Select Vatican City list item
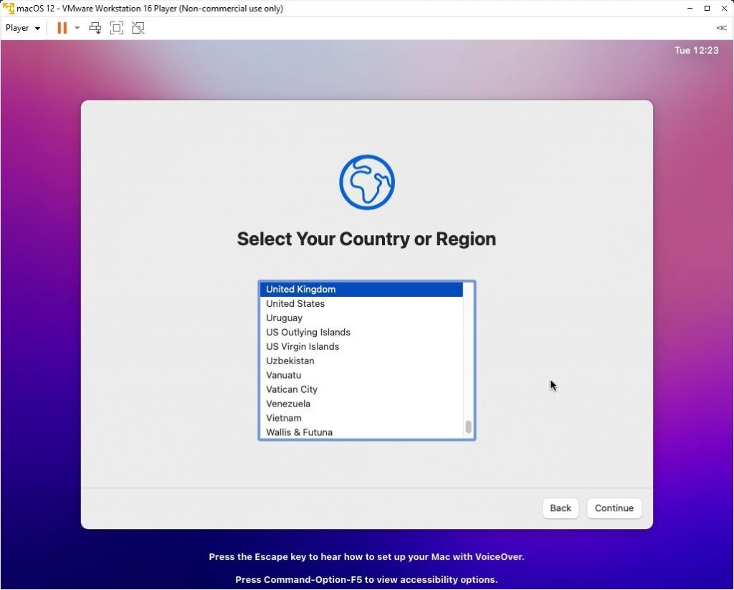Screen dimensions: 734x590 (292, 389)
